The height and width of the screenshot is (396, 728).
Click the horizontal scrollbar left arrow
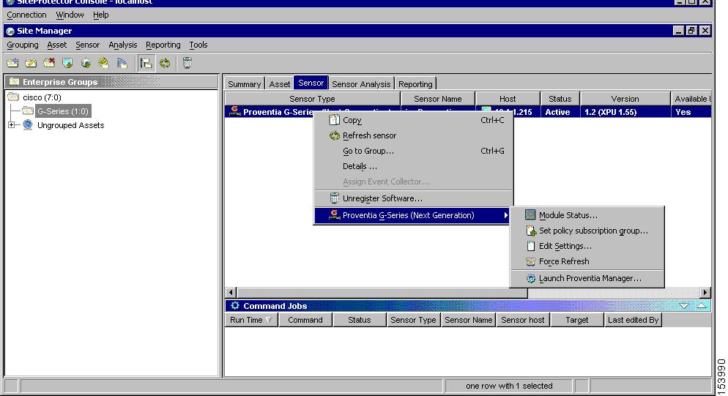[231, 293]
